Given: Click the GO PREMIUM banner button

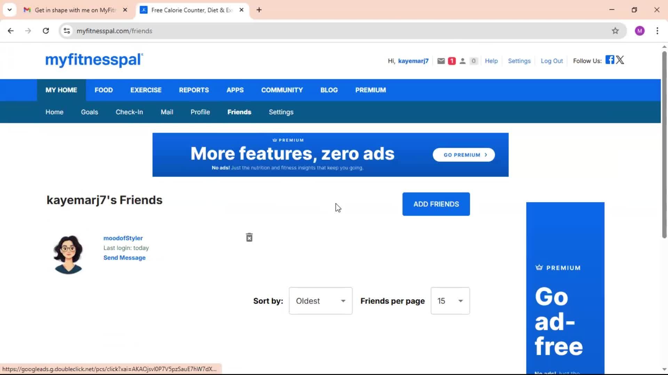Looking at the screenshot, I should (464, 155).
